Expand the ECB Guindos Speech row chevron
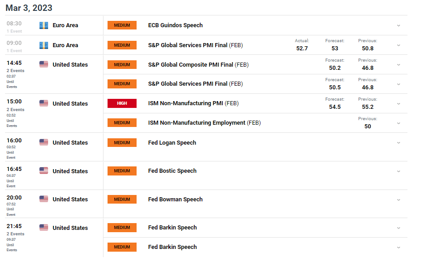The image size is (422, 263). click(398, 25)
